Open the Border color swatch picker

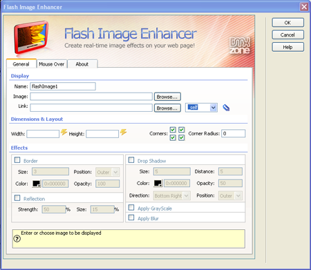click(37, 184)
